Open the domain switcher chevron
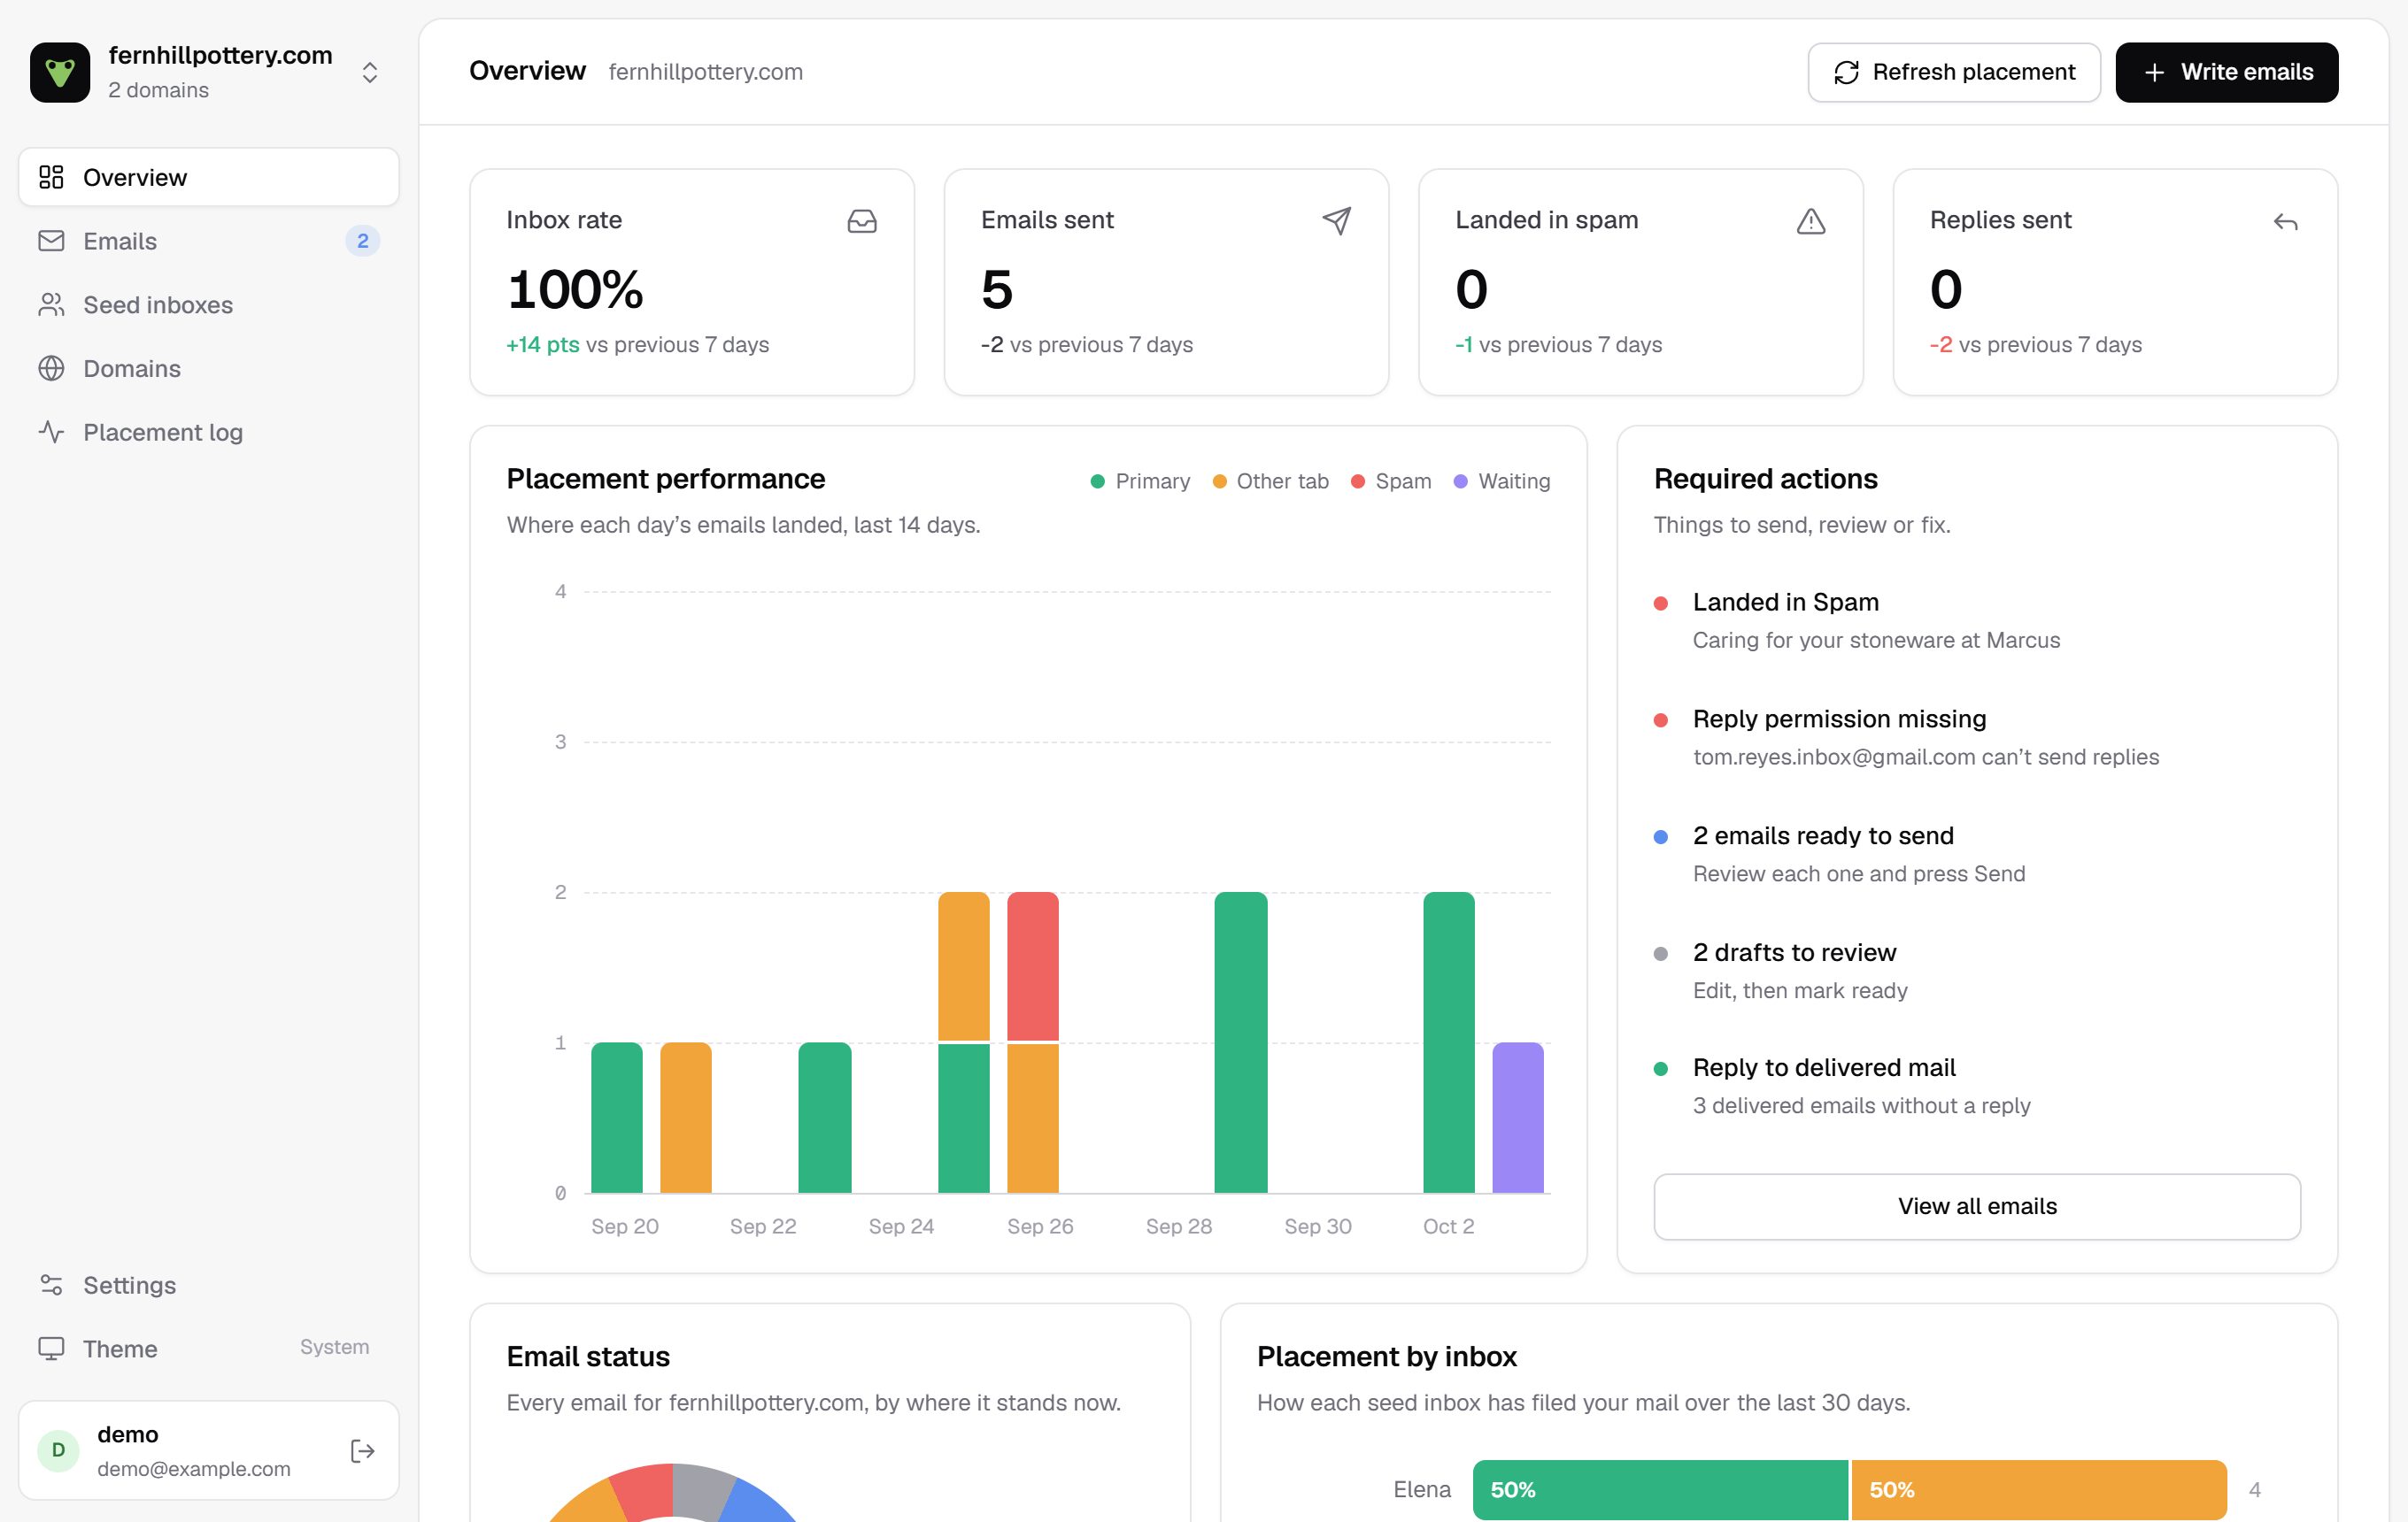Viewport: 2408px width, 1522px height. (x=369, y=73)
